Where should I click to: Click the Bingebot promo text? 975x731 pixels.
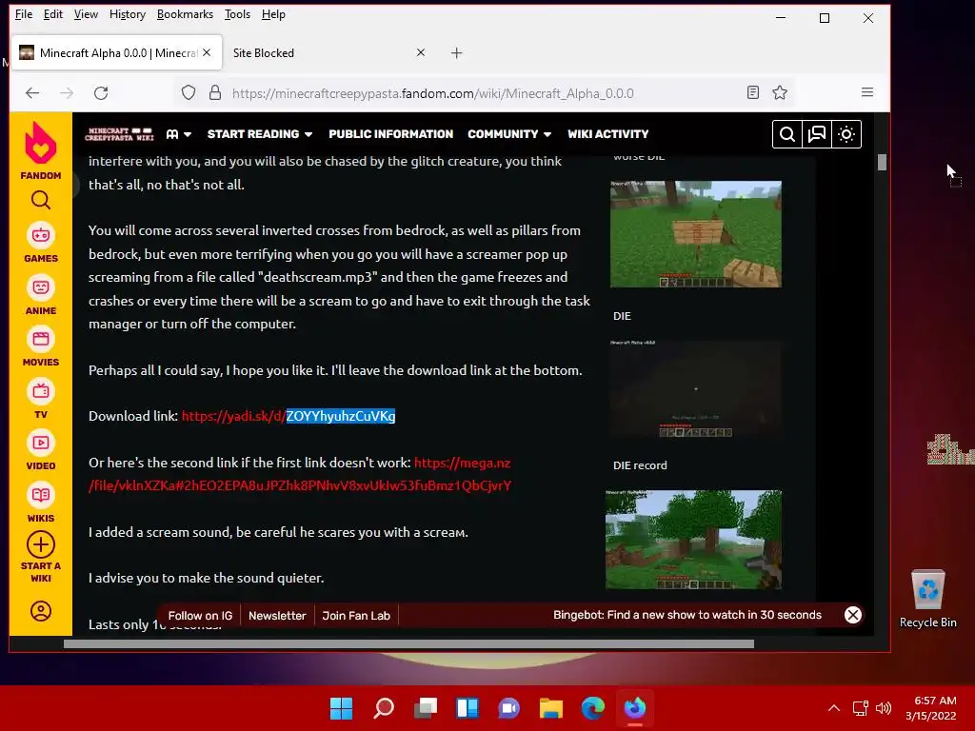pyautogui.click(x=687, y=615)
